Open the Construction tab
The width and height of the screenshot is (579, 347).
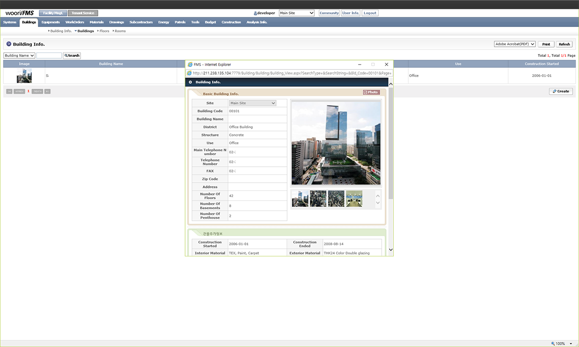coord(231,22)
